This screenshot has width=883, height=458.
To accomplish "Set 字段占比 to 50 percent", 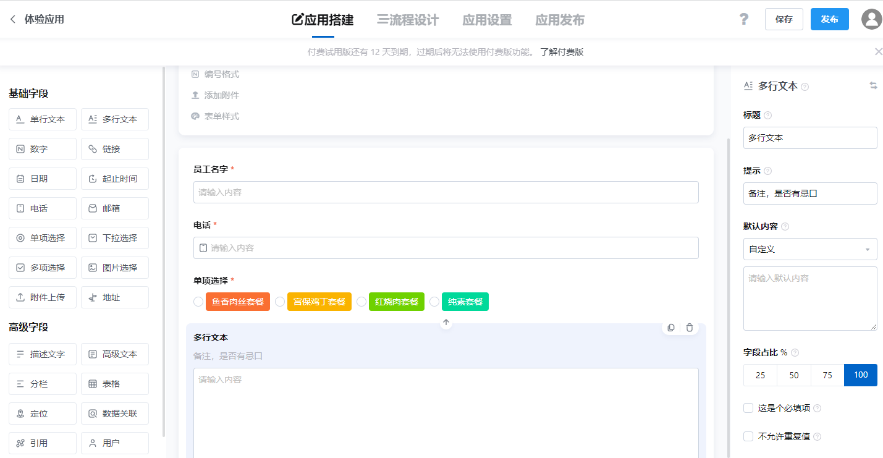I will (x=793, y=375).
